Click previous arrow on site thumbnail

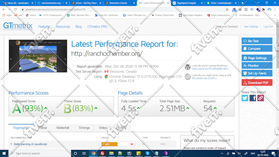coord(11,59)
